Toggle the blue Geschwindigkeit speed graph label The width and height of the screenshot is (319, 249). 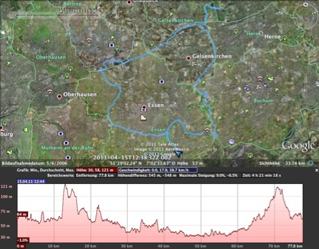(157, 170)
